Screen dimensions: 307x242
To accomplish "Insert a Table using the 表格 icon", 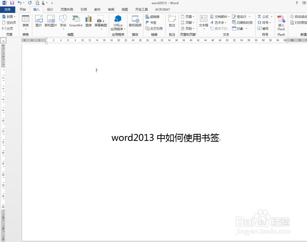I will point(25,22).
